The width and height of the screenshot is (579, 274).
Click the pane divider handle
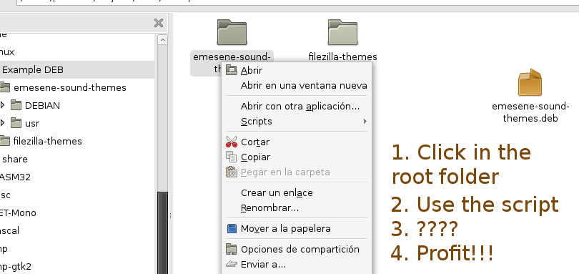(x=170, y=215)
